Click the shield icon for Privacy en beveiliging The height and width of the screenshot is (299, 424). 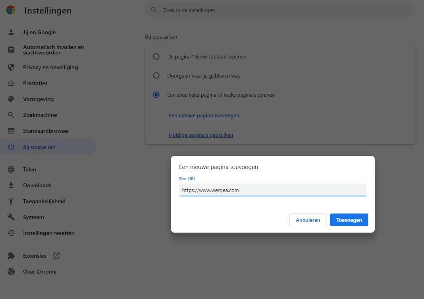pos(11,68)
